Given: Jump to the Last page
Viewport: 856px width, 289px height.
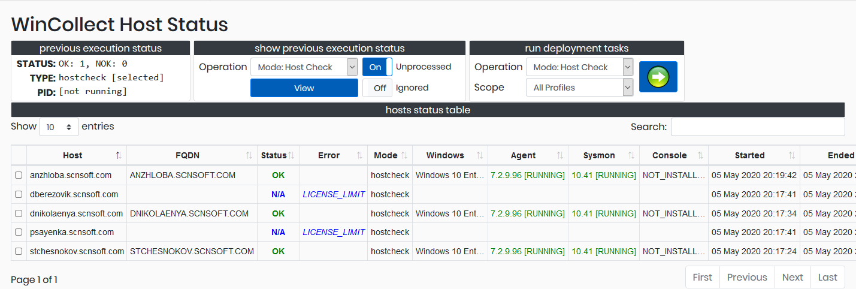Looking at the screenshot, I should click(x=827, y=277).
